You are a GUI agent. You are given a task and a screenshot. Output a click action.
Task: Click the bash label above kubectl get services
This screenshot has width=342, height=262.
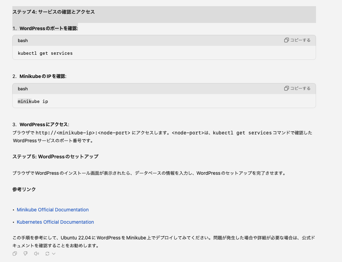click(x=23, y=41)
